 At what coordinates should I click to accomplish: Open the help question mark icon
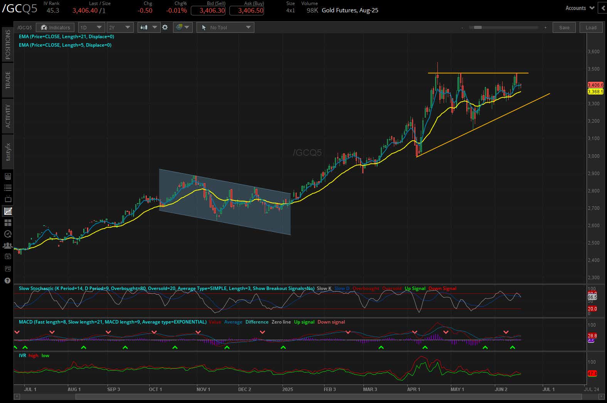click(8, 281)
